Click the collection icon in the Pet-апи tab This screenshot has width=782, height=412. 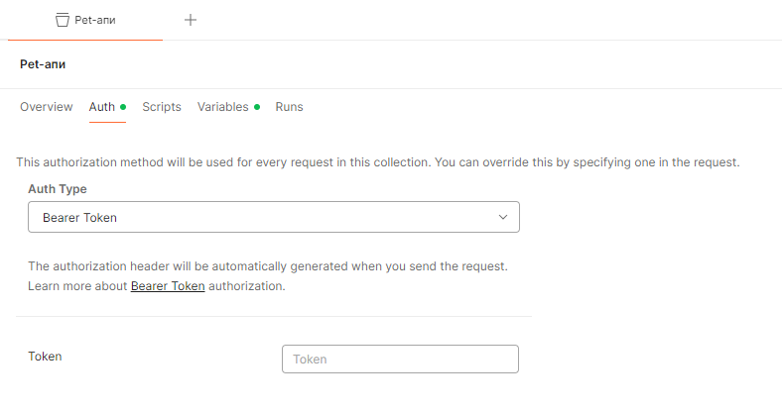63,20
